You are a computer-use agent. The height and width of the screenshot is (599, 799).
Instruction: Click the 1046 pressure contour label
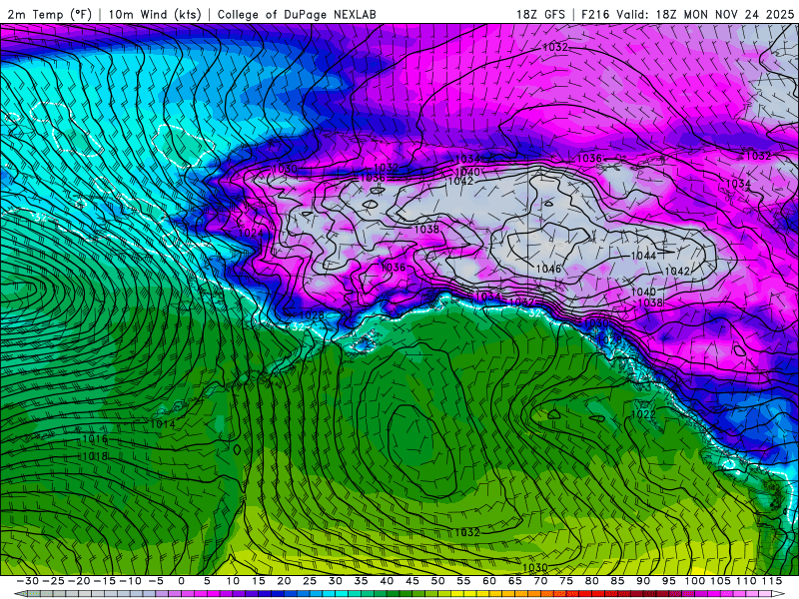[x=548, y=269]
